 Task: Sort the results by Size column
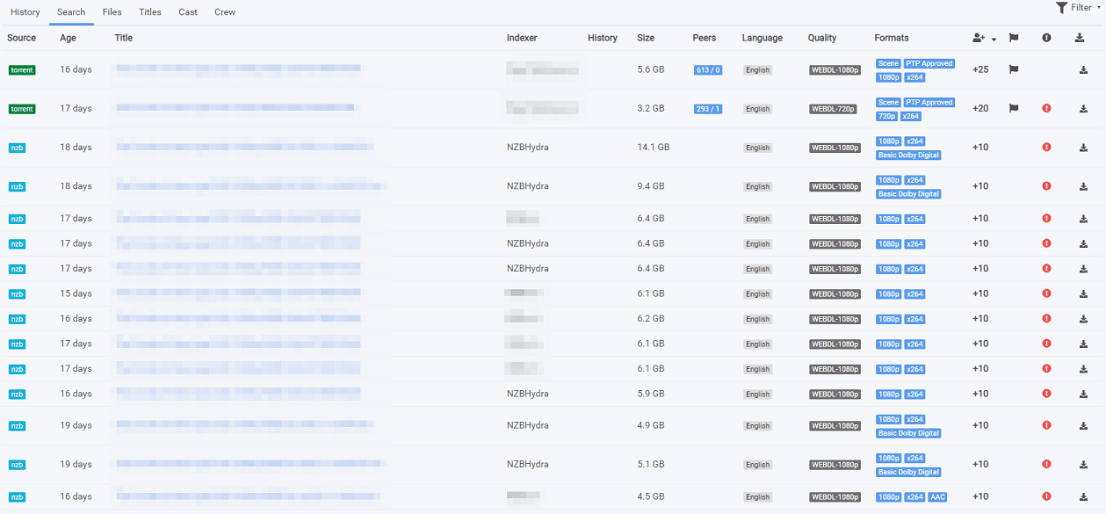click(646, 38)
